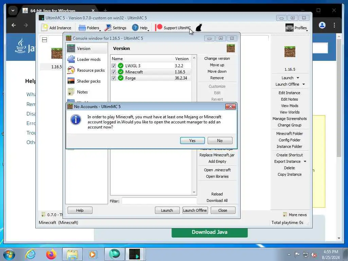Close the No Accounts dialog
The width and height of the screenshot is (348, 261).
tap(230, 106)
